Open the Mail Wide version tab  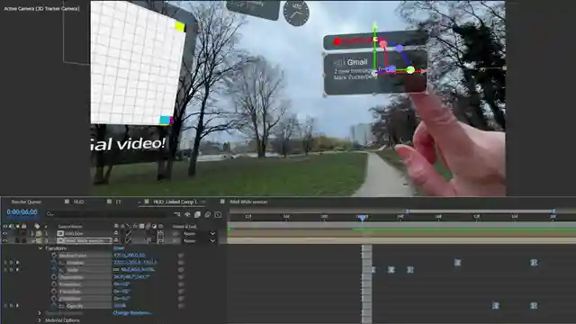coord(248,202)
